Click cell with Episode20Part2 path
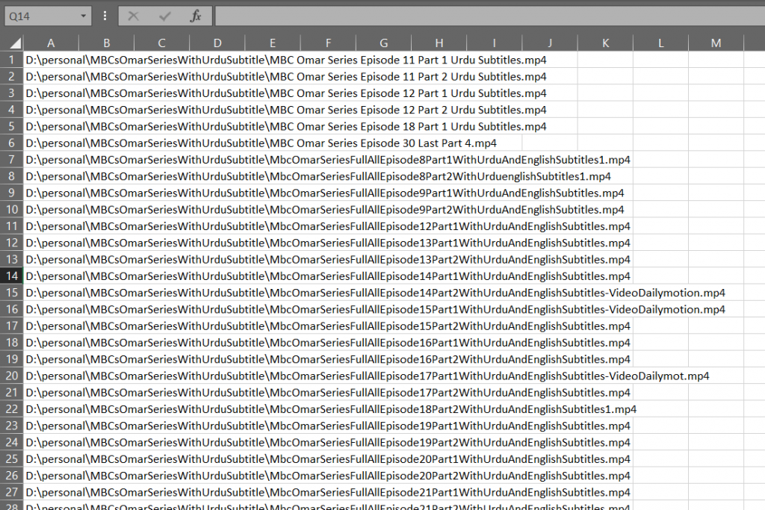 click(328, 476)
